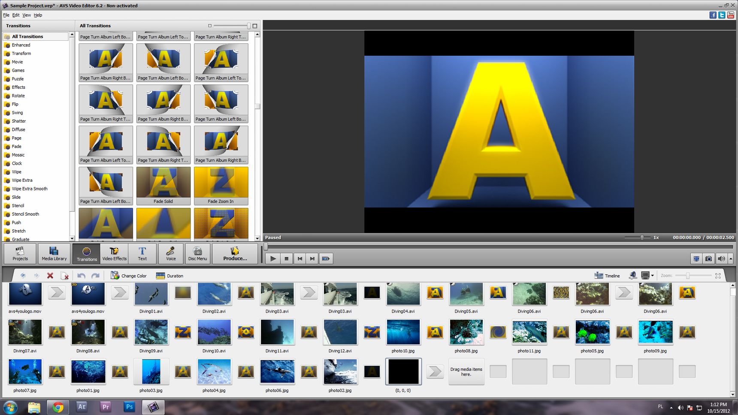This screenshot has height=415, width=738.
Task: Open the Facebook link icon
Action: click(x=713, y=15)
